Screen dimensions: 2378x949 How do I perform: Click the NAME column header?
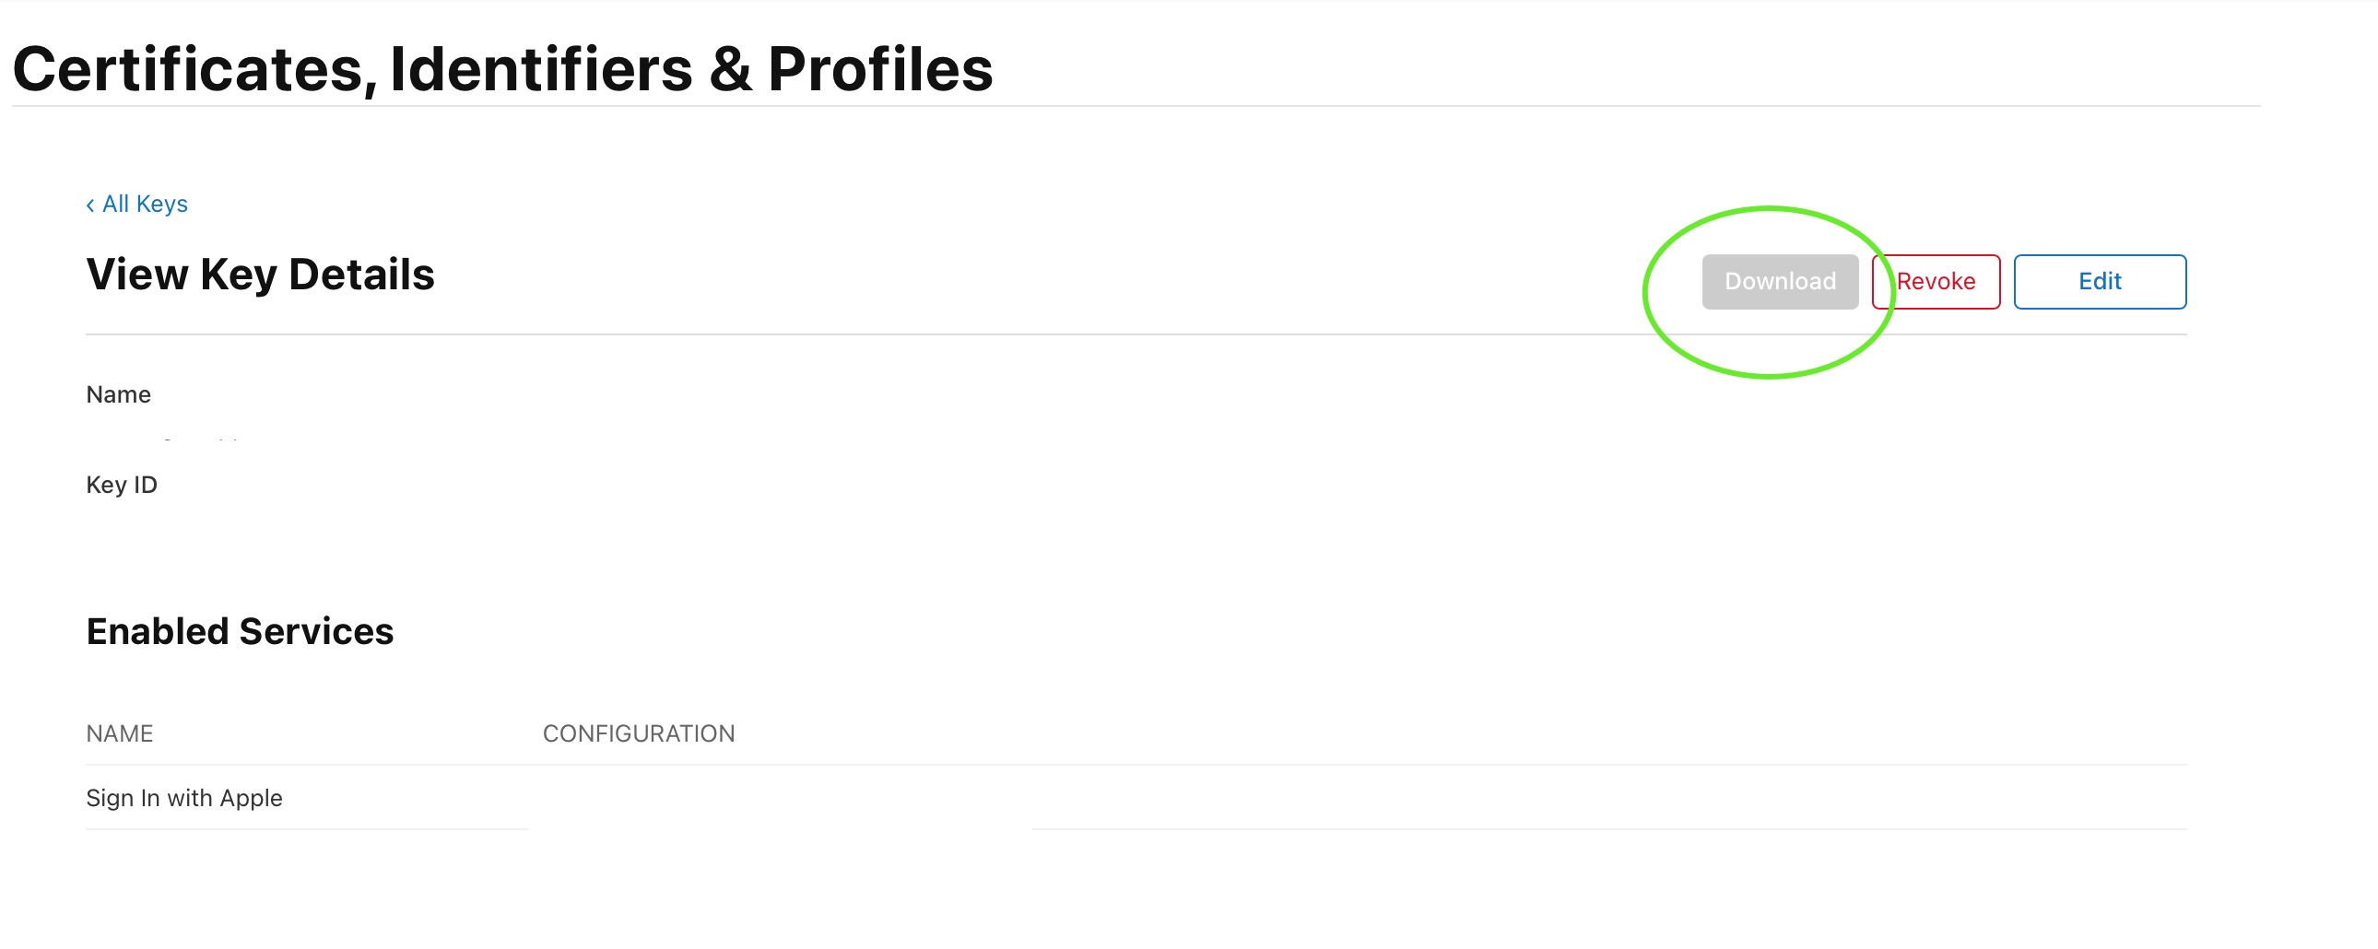tap(120, 734)
